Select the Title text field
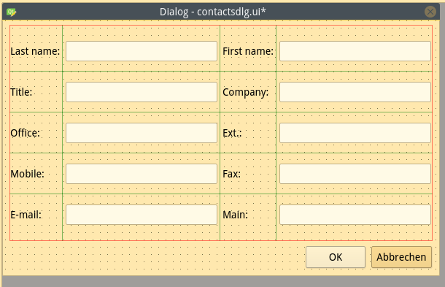445x287 pixels. pos(142,92)
